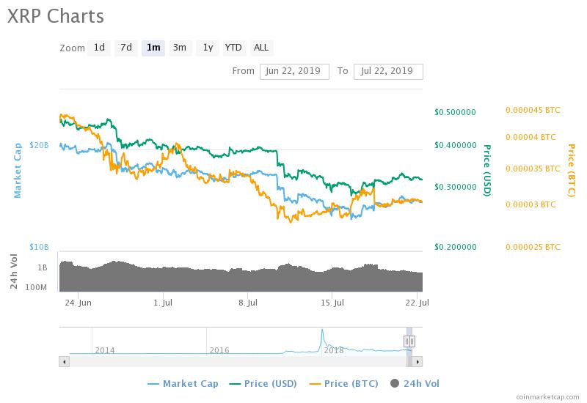587x403 pixels.
Task: Switch zoom to 1y
Action: 208,48
